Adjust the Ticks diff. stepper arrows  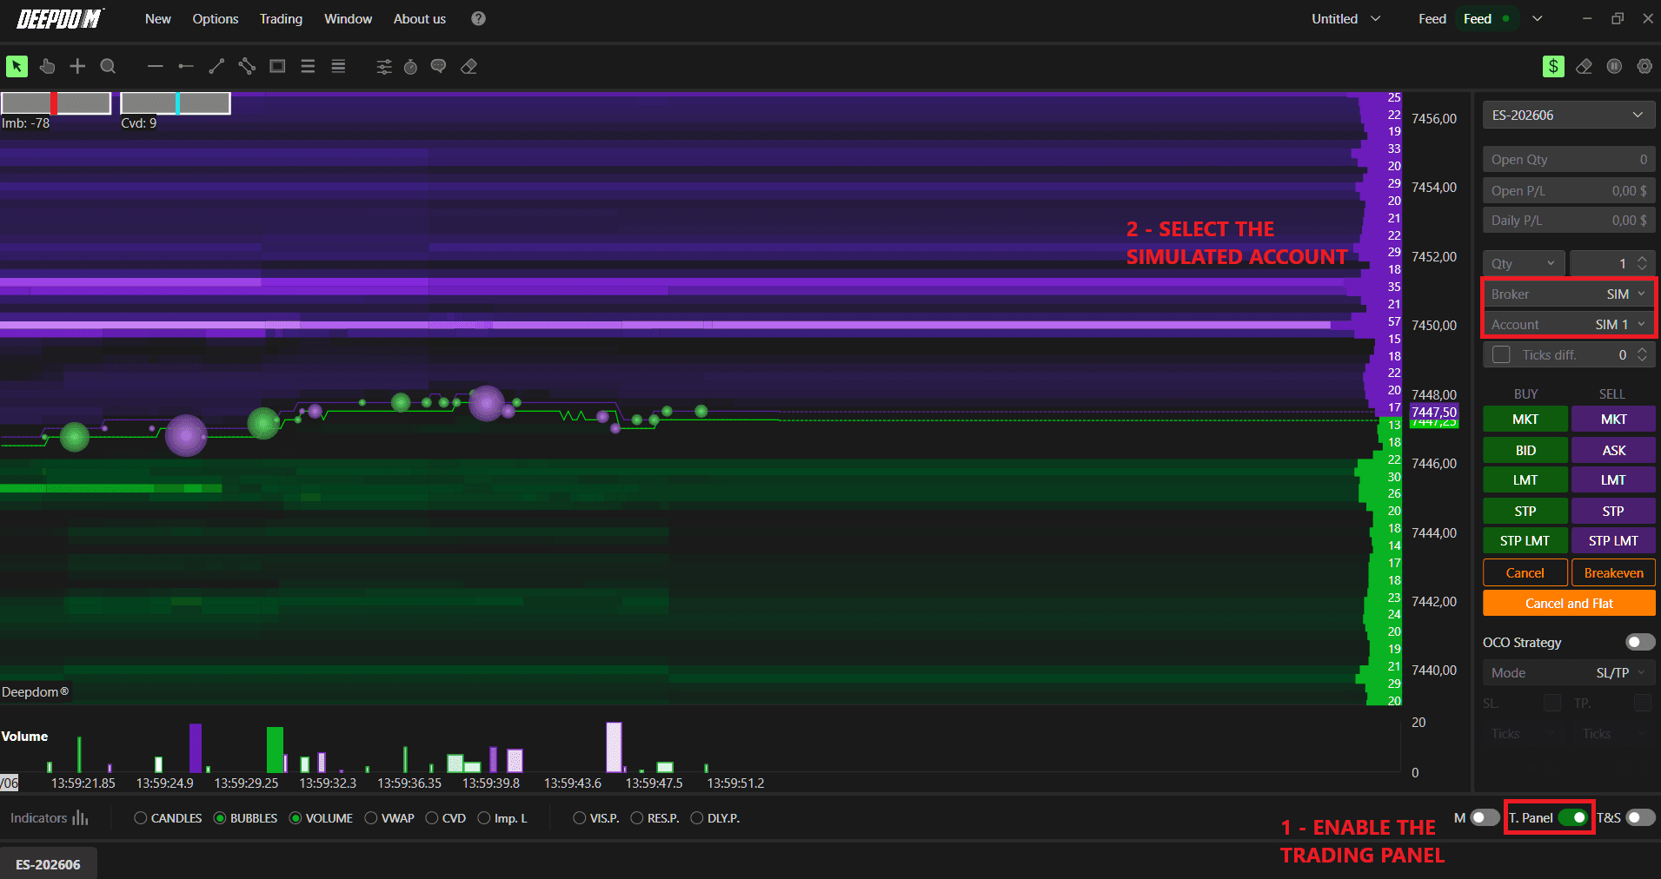(1642, 354)
